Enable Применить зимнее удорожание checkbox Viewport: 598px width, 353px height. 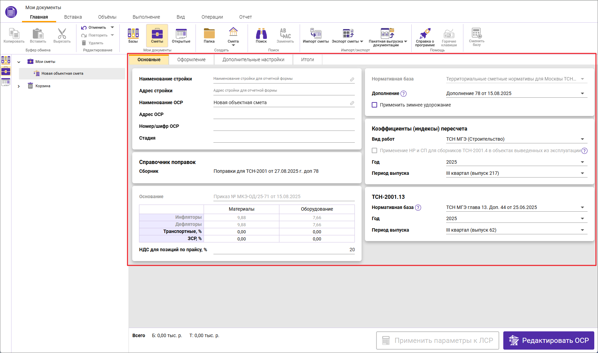[374, 105]
